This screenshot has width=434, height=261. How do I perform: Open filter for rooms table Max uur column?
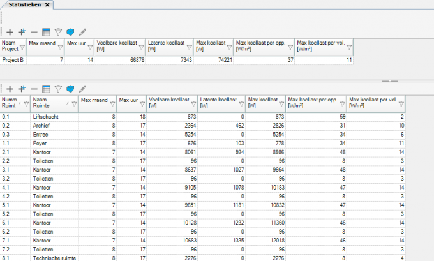pos(142,104)
